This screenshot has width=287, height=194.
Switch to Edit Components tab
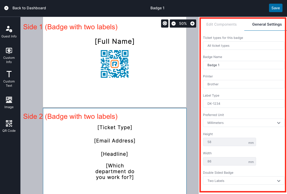[221, 24]
